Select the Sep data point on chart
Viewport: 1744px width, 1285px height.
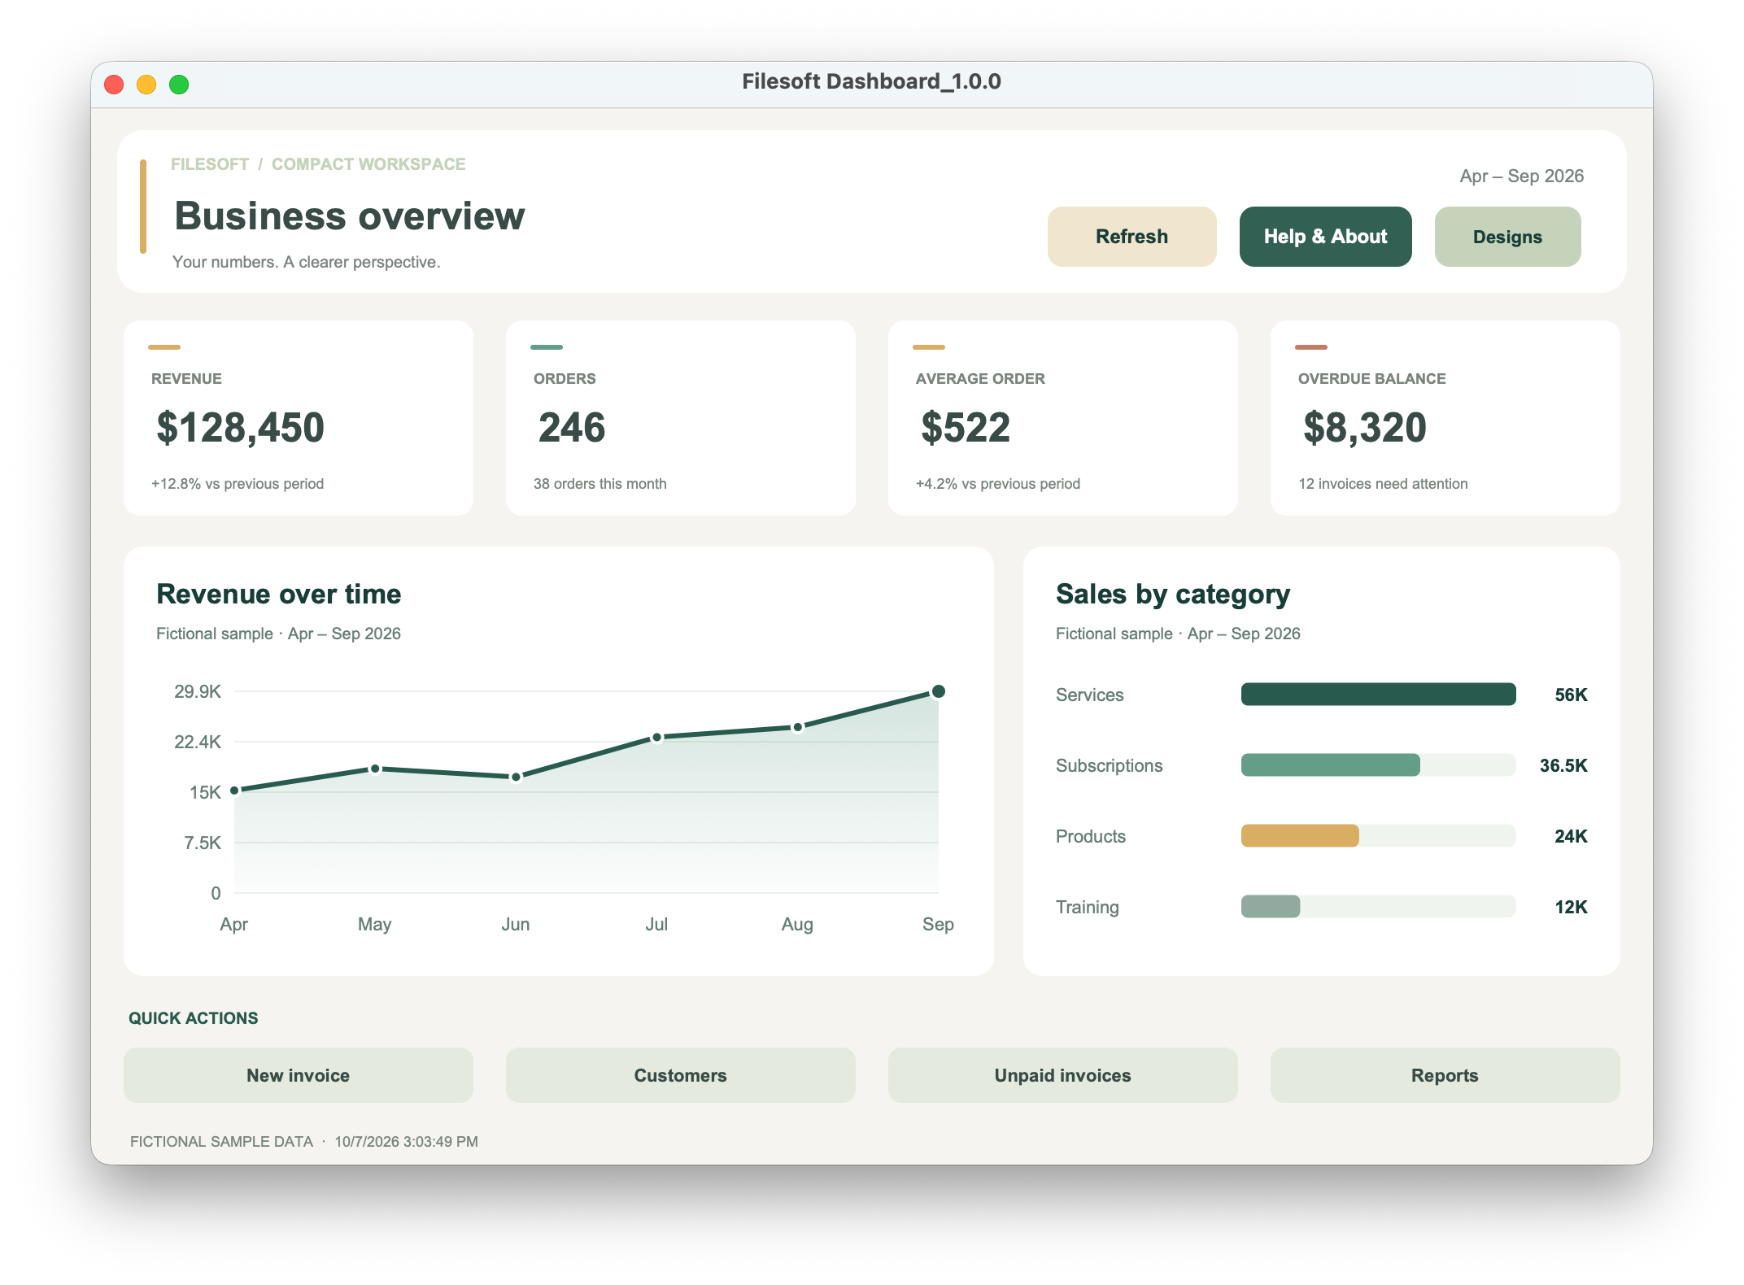pos(939,691)
